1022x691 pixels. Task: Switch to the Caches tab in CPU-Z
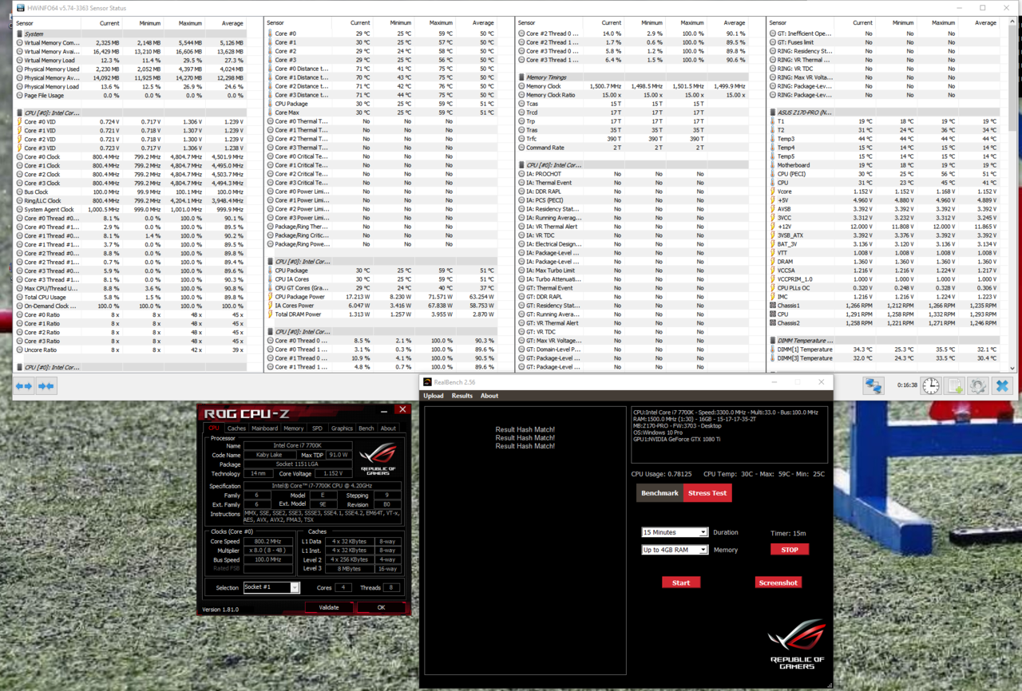(236, 428)
